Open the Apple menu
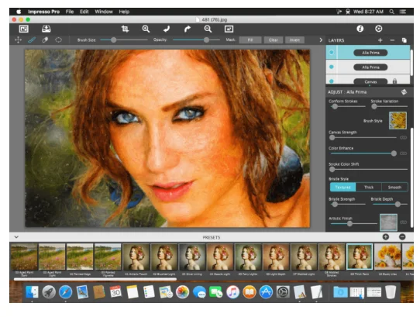This screenshot has height=317, width=420. [x=19, y=12]
